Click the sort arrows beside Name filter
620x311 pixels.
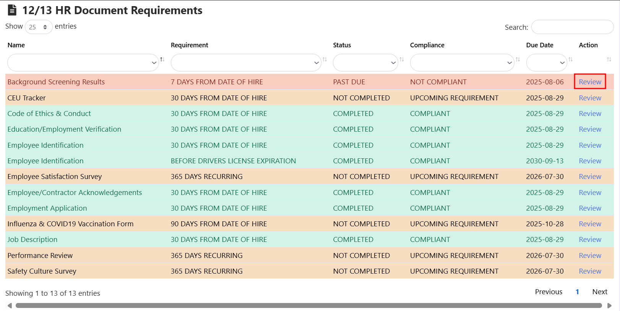click(x=162, y=60)
